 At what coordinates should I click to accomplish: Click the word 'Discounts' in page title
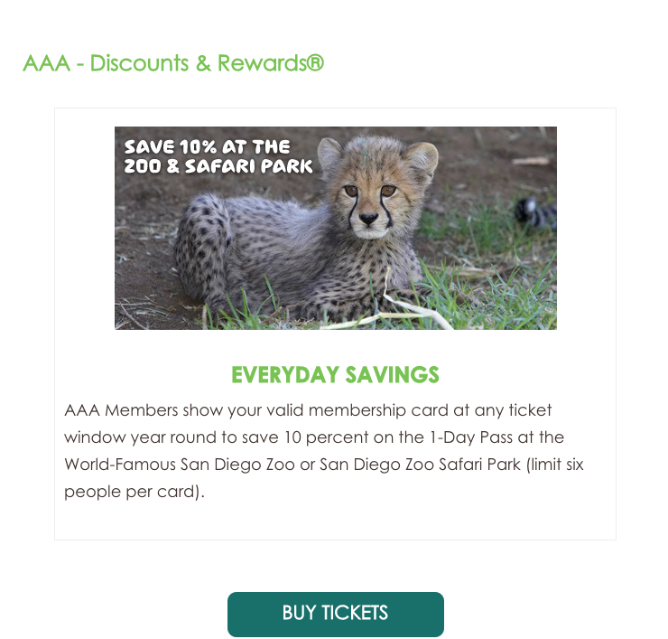(139, 63)
